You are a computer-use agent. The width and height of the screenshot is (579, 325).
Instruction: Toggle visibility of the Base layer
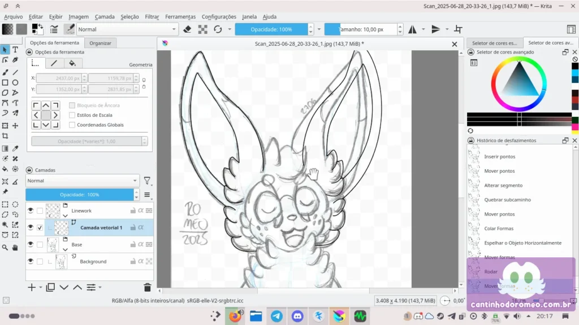point(31,244)
